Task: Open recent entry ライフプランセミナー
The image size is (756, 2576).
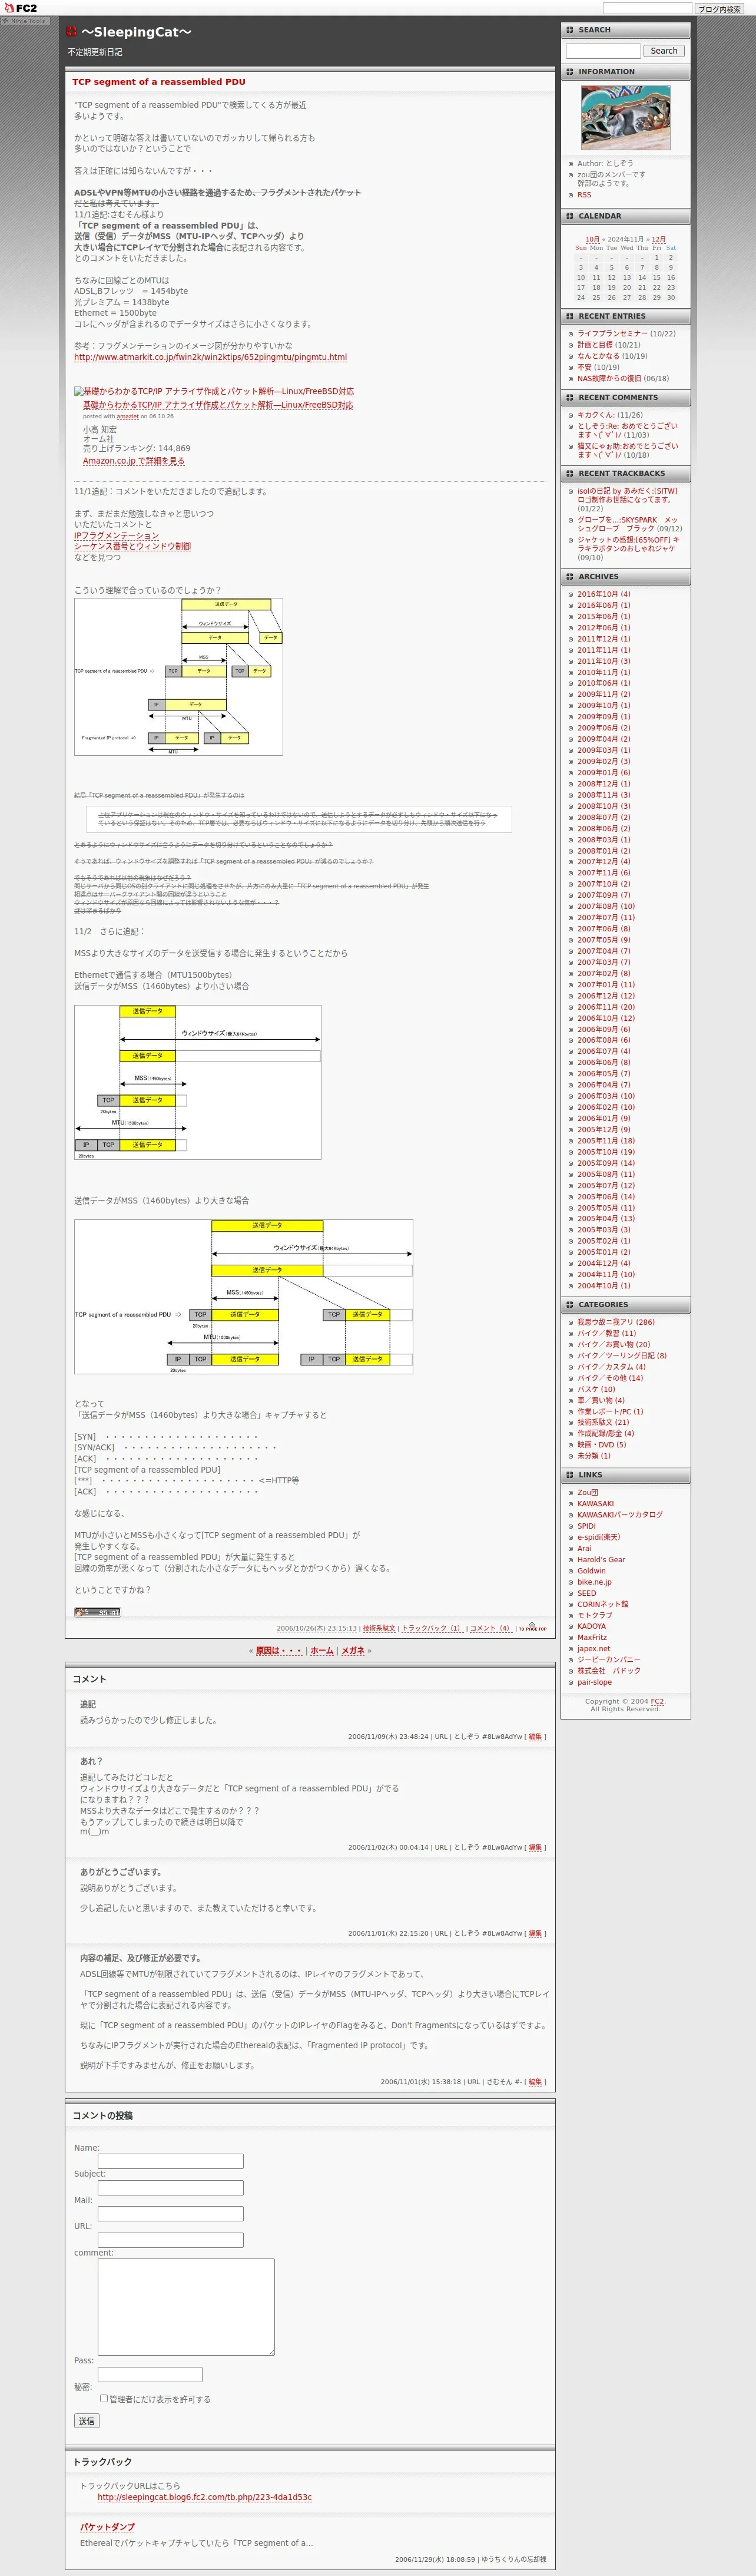Action: (x=612, y=334)
